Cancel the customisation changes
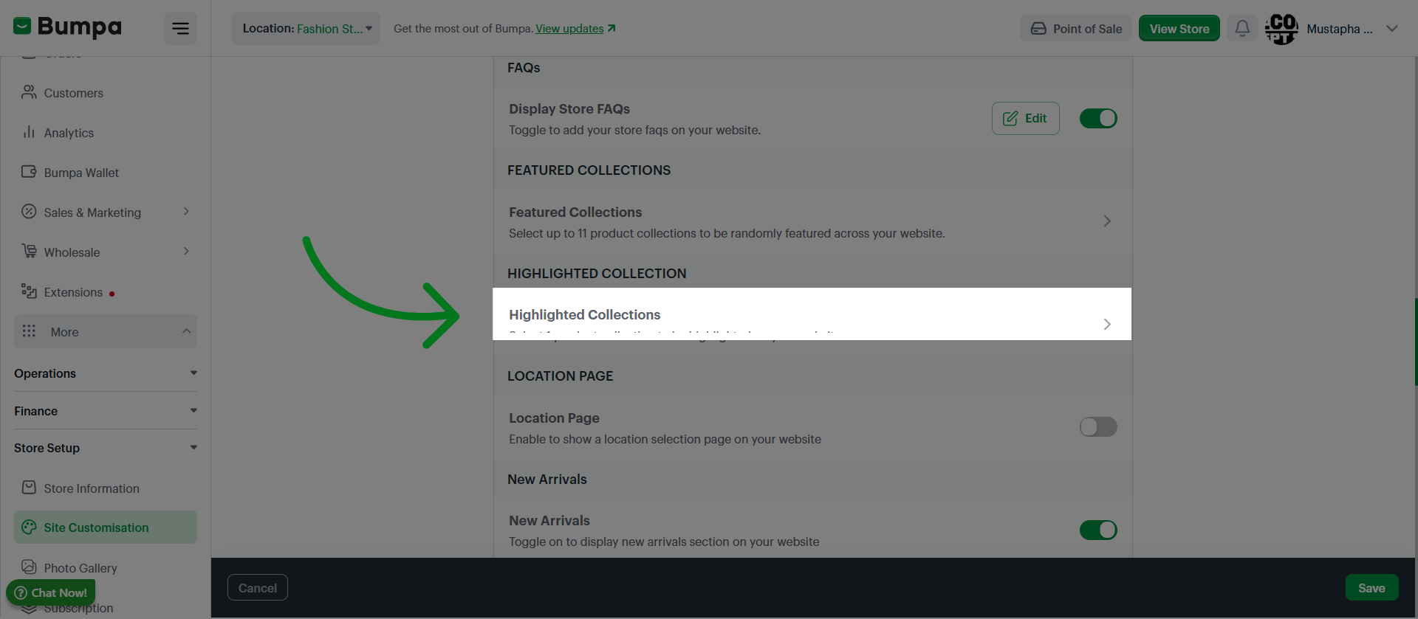1418x619 pixels. click(x=258, y=588)
